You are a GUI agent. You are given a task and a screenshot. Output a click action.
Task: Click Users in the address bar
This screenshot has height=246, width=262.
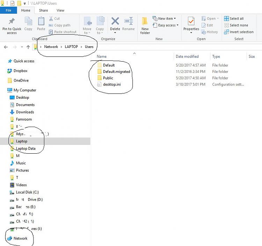click(x=89, y=47)
